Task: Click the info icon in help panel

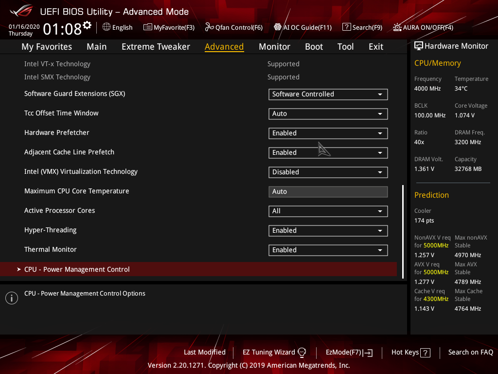Action: (12, 298)
